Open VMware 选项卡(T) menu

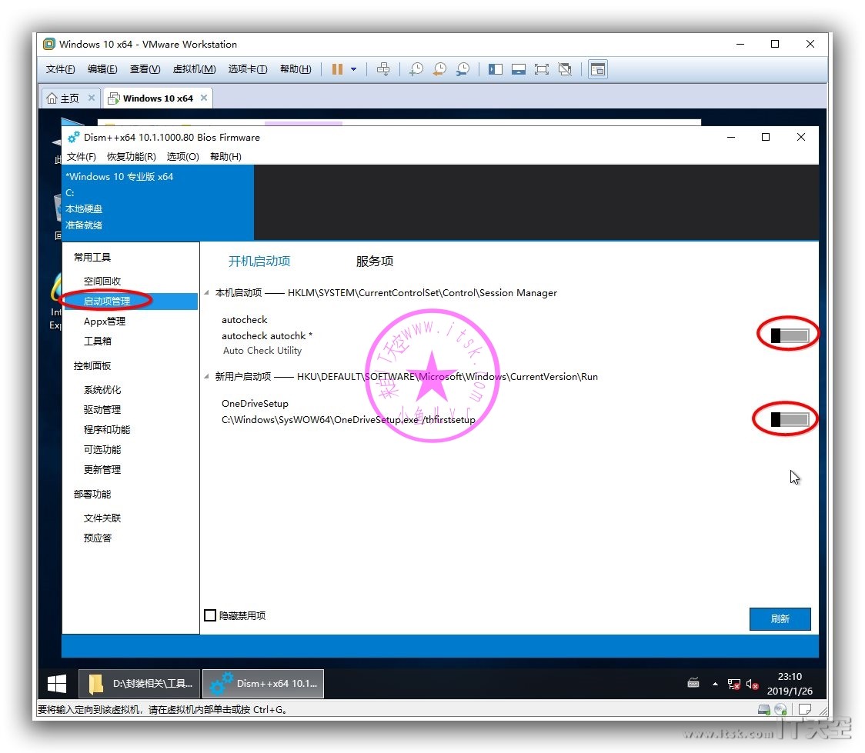tap(248, 69)
